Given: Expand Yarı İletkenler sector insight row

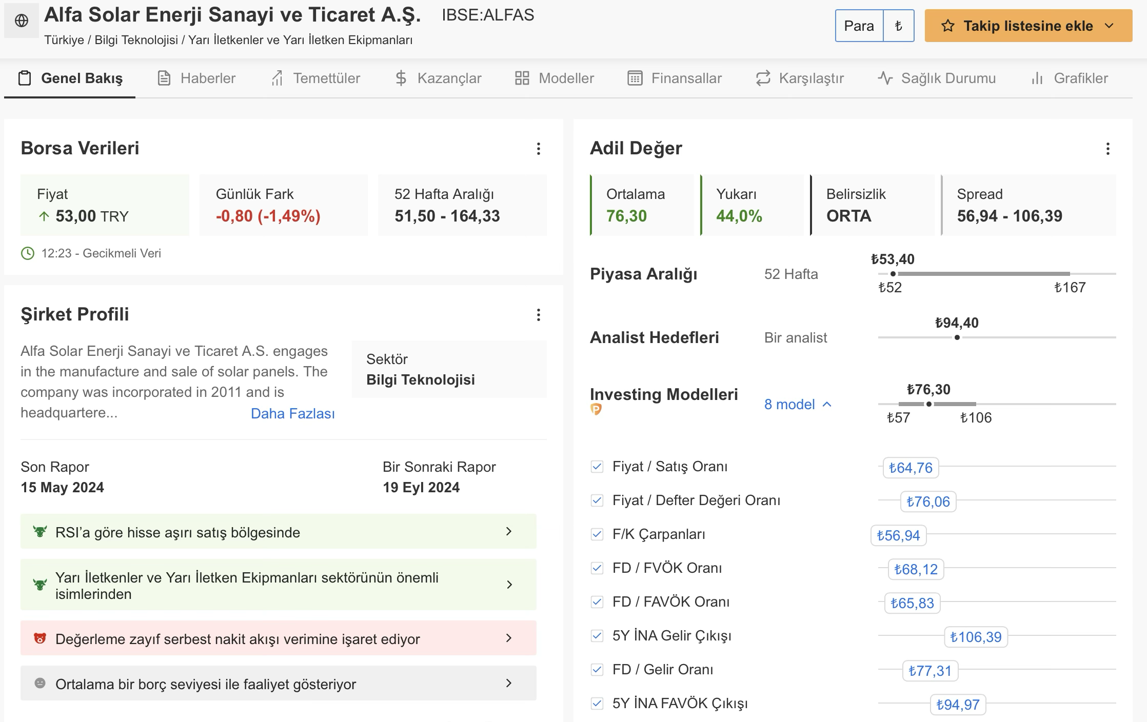Looking at the screenshot, I should (x=279, y=585).
